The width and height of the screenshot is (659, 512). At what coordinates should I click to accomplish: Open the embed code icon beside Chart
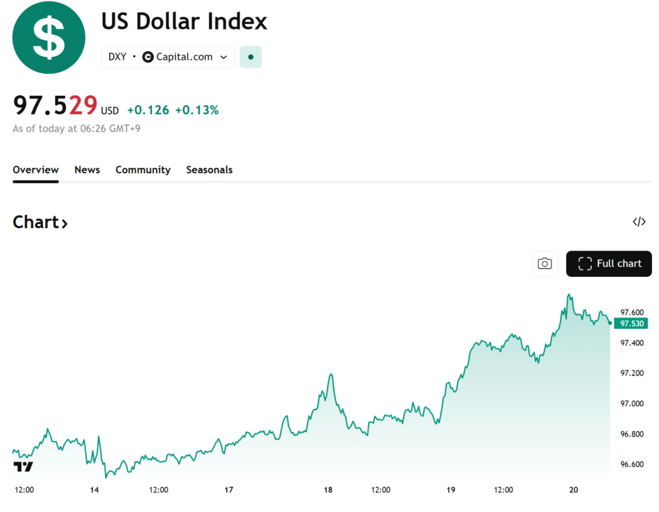pos(638,222)
